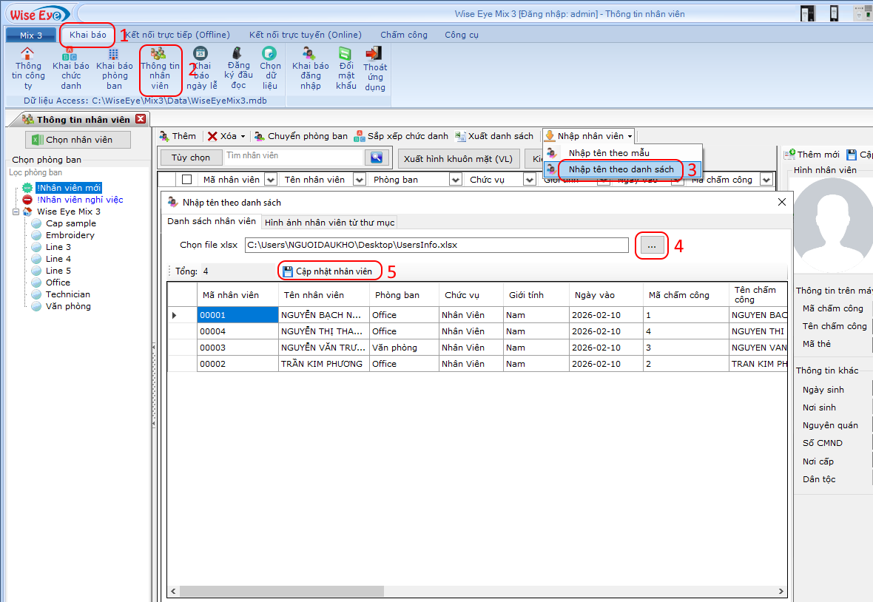Open the Khai báo ribbon tab
873x602 pixels.
point(88,35)
